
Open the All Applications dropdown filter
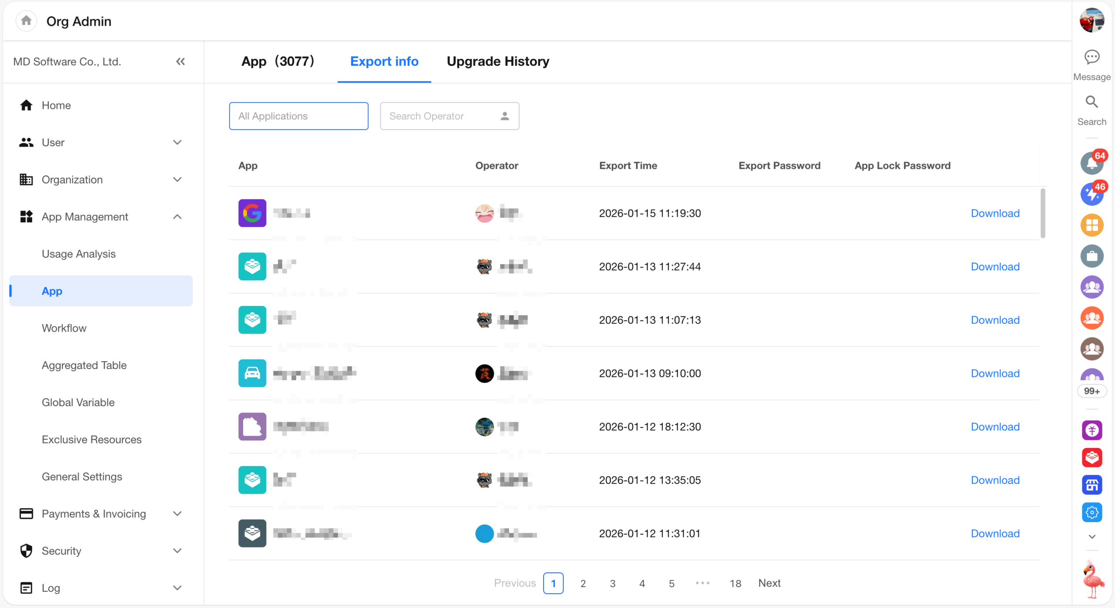coord(298,116)
